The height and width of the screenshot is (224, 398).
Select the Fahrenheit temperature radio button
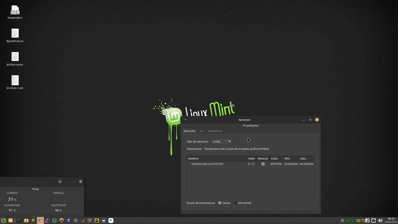tap(236, 203)
